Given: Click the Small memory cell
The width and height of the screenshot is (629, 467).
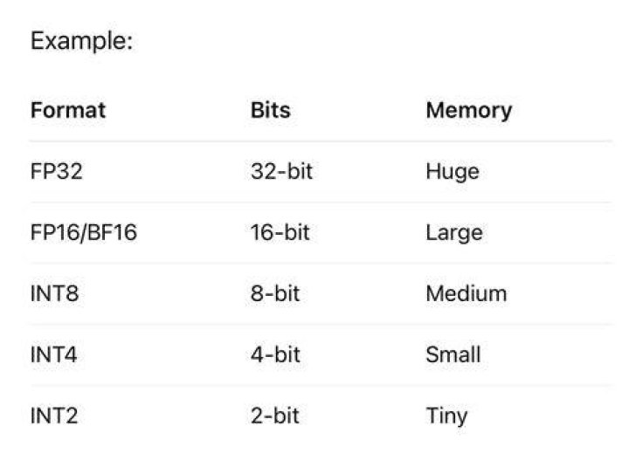Looking at the screenshot, I should (x=453, y=354).
